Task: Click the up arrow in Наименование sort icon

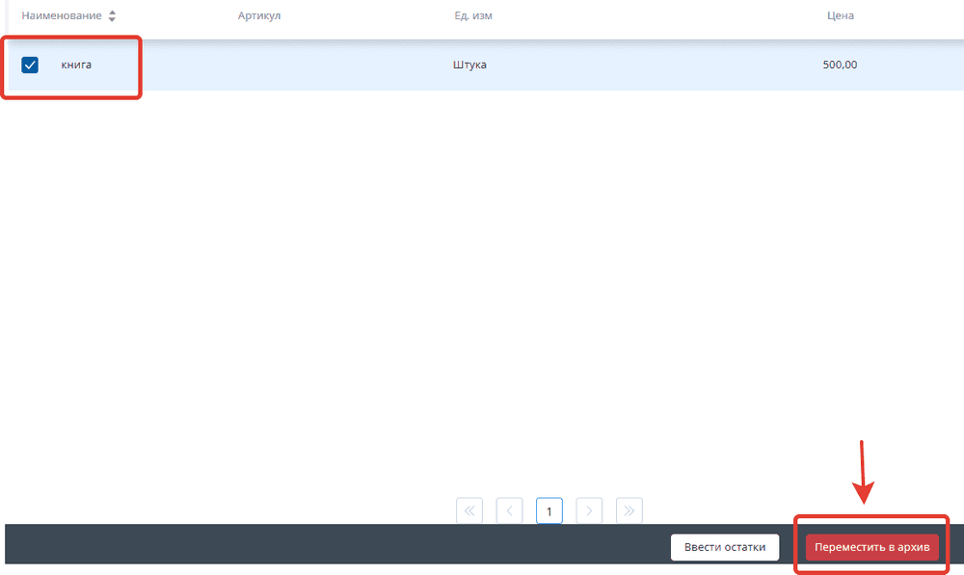Action: (x=112, y=13)
